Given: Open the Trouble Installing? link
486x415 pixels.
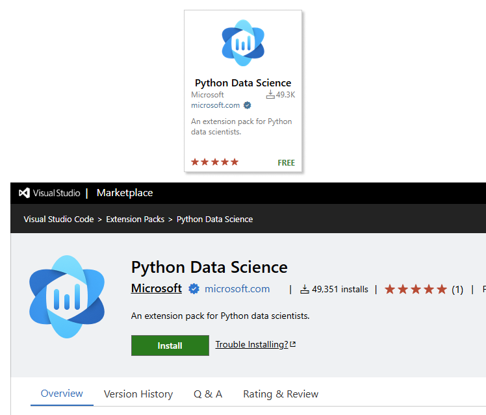Looking at the screenshot, I should 251,344.
